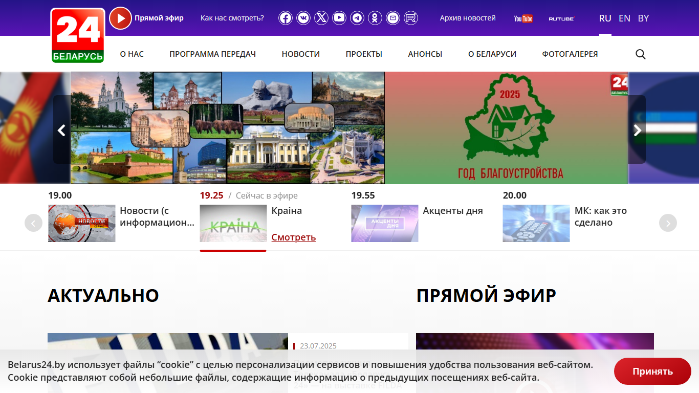699x393 pixels.
Task: Start the live stream play button
Action: (121, 18)
